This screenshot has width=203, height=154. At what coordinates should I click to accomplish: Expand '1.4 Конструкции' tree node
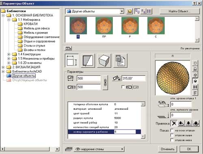point(9,54)
